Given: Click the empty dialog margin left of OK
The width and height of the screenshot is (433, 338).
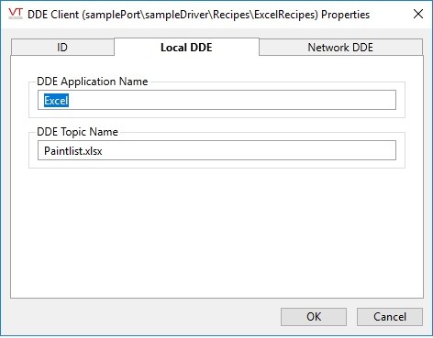Looking at the screenshot, I should pyautogui.click(x=144, y=317).
